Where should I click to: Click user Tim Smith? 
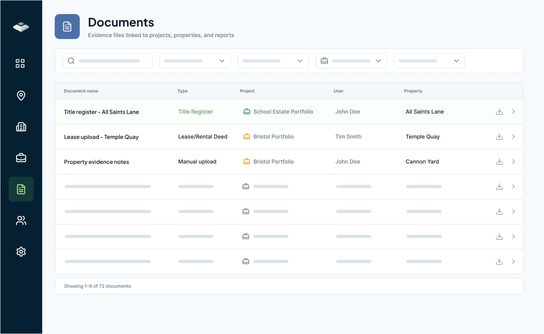click(x=348, y=137)
